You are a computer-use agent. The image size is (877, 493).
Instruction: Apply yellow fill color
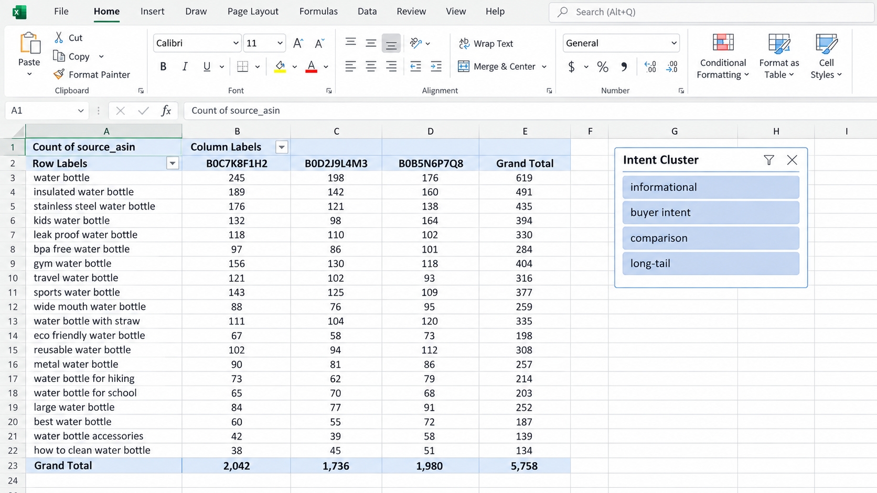pyautogui.click(x=280, y=67)
